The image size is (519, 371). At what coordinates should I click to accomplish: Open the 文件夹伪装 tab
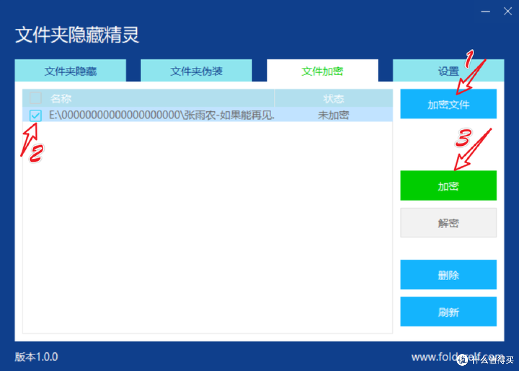[196, 71]
